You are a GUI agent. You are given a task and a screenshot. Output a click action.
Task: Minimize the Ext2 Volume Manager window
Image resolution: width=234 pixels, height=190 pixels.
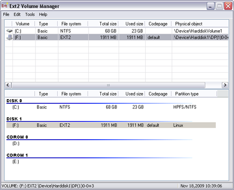211,6
